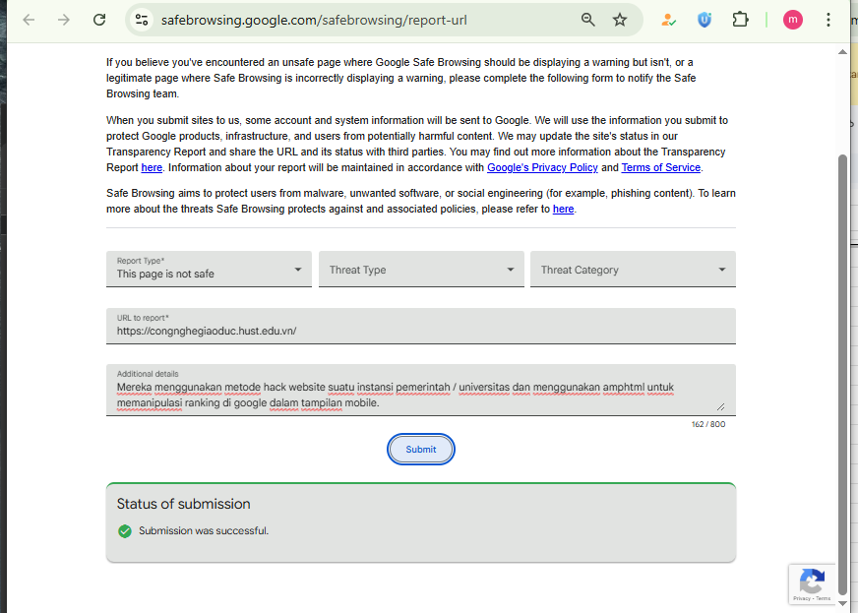858x613 pixels.
Task: Open the orange person extension icon
Action: tap(668, 21)
